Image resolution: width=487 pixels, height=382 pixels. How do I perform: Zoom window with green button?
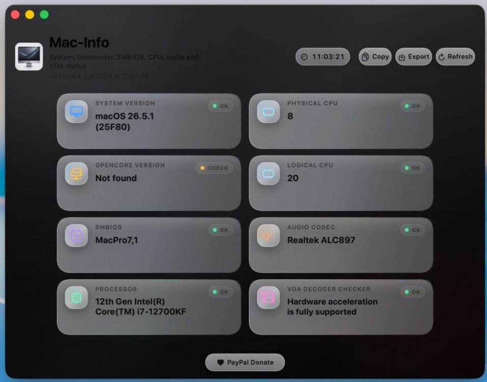point(44,15)
